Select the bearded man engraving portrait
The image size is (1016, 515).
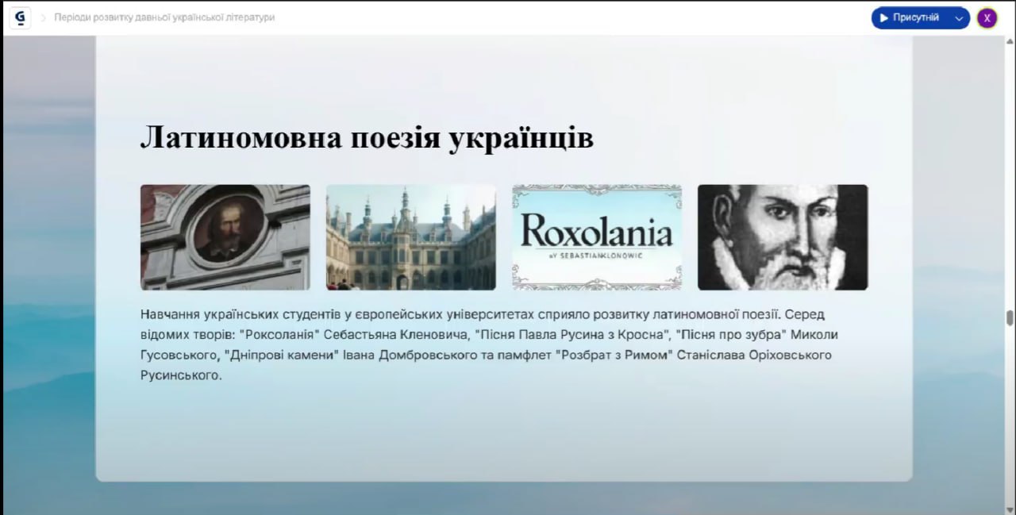click(x=783, y=237)
